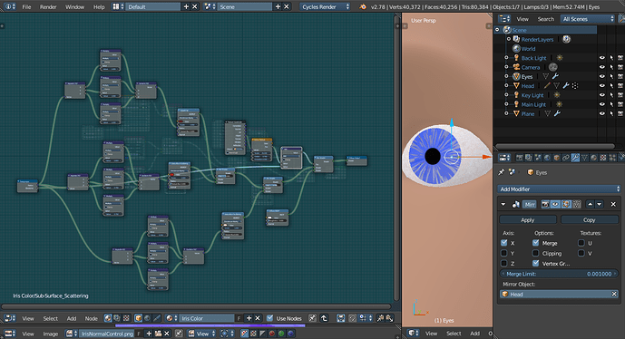
Task: Click the pin icon next to Use Nodes
Action: click(x=312, y=318)
